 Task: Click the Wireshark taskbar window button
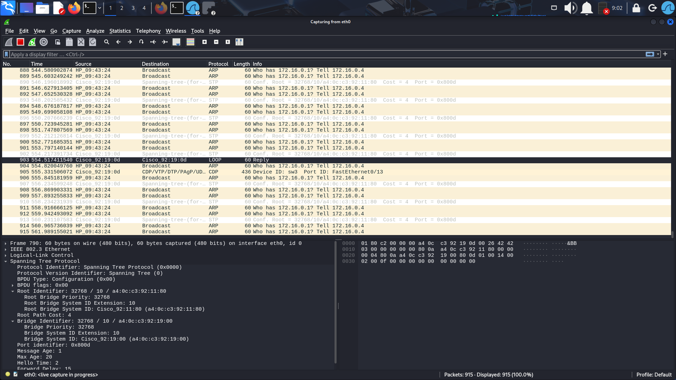click(193, 8)
